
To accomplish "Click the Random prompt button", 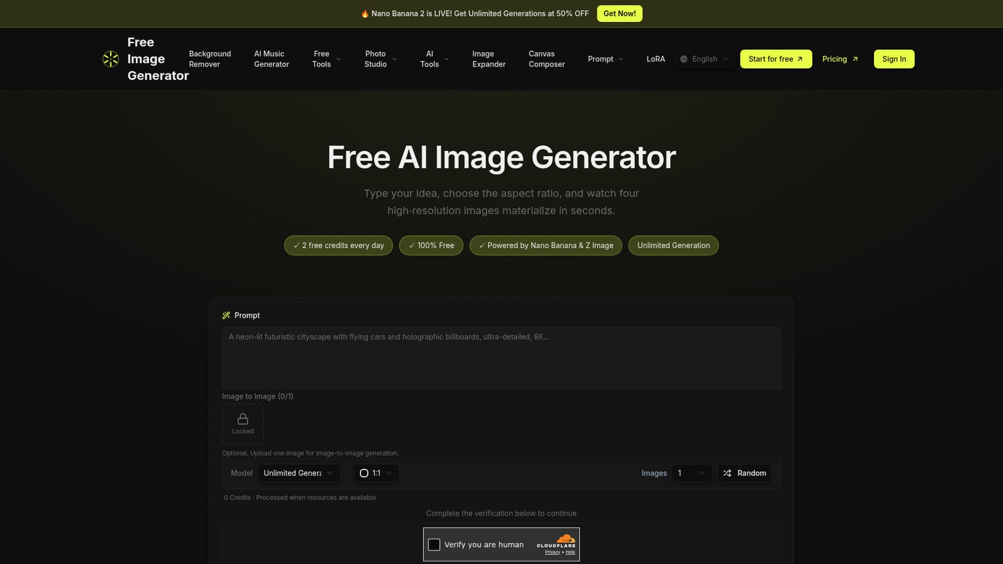I will point(745,473).
